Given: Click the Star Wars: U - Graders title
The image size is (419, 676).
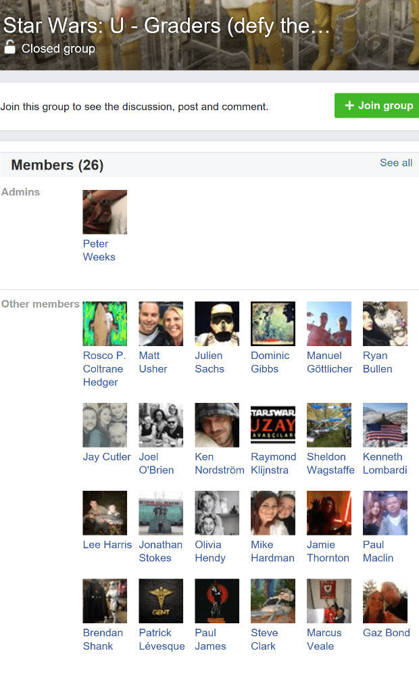Looking at the screenshot, I should click(x=166, y=26).
